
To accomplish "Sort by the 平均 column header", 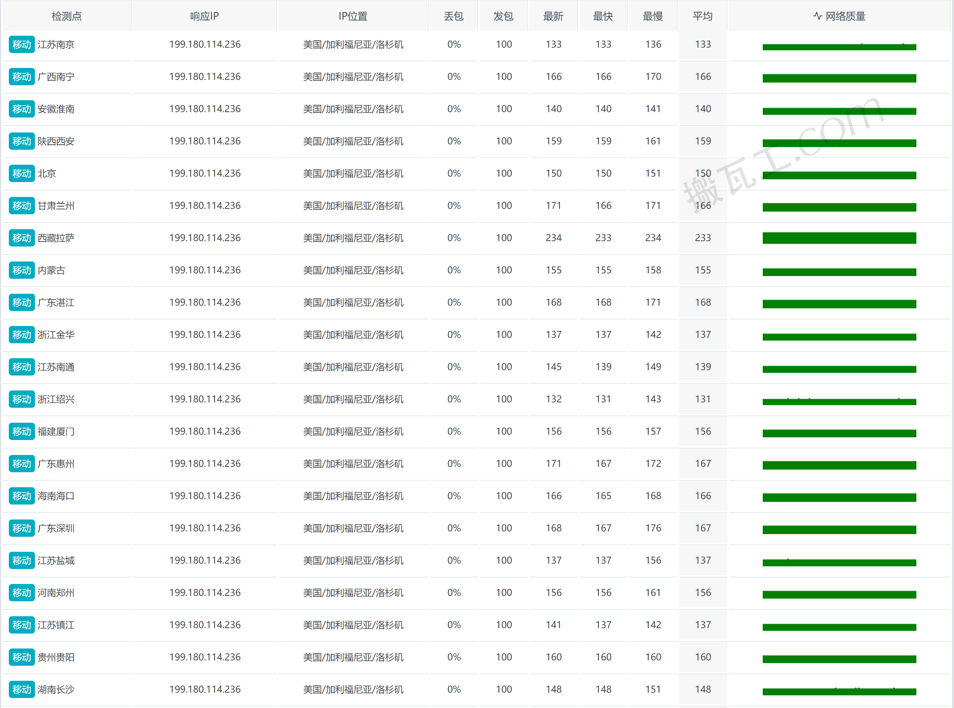I will (x=702, y=16).
